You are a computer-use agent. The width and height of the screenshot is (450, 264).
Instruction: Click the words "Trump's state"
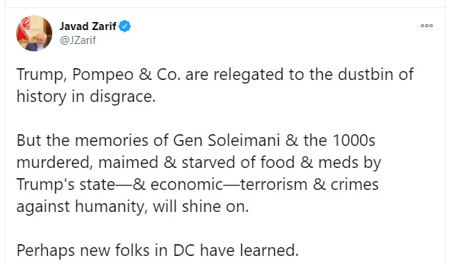pos(65,184)
